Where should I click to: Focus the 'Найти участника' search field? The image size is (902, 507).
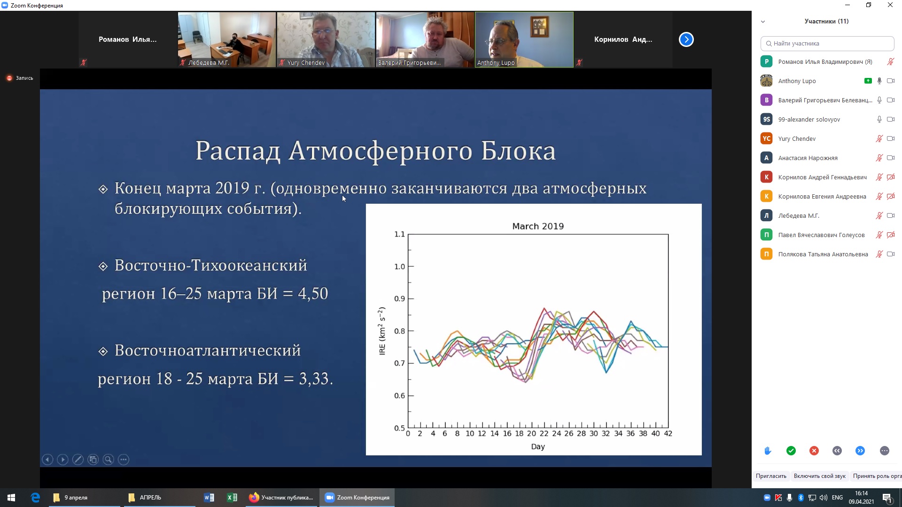(x=827, y=43)
